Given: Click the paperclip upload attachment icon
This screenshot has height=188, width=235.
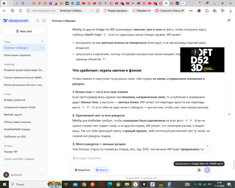Looking at the screenshot, I should pyautogui.click(x=199, y=170).
